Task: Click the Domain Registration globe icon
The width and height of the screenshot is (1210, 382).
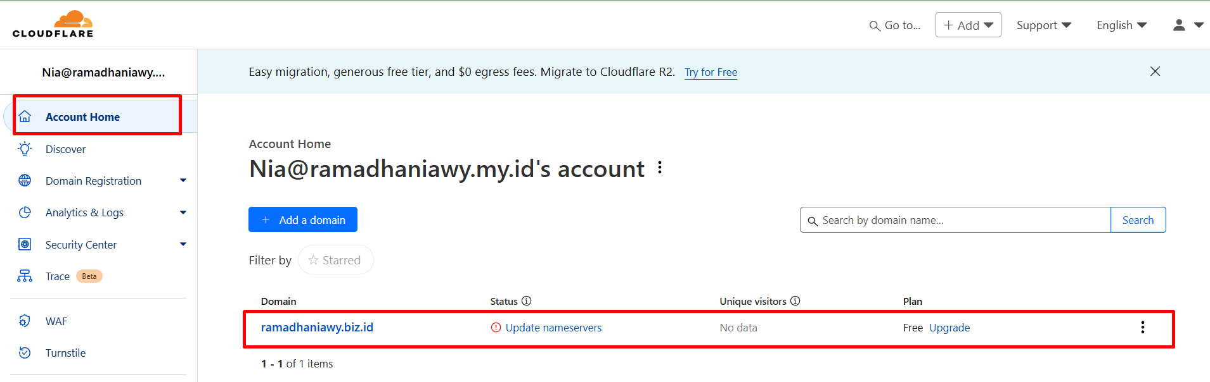Action: pyautogui.click(x=25, y=181)
